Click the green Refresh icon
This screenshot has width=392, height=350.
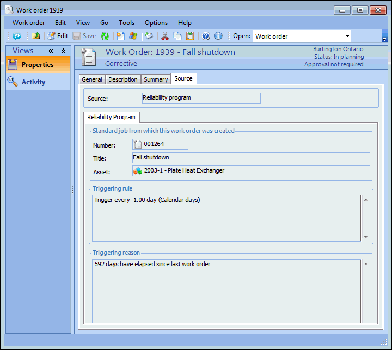[x=105, y=36]
